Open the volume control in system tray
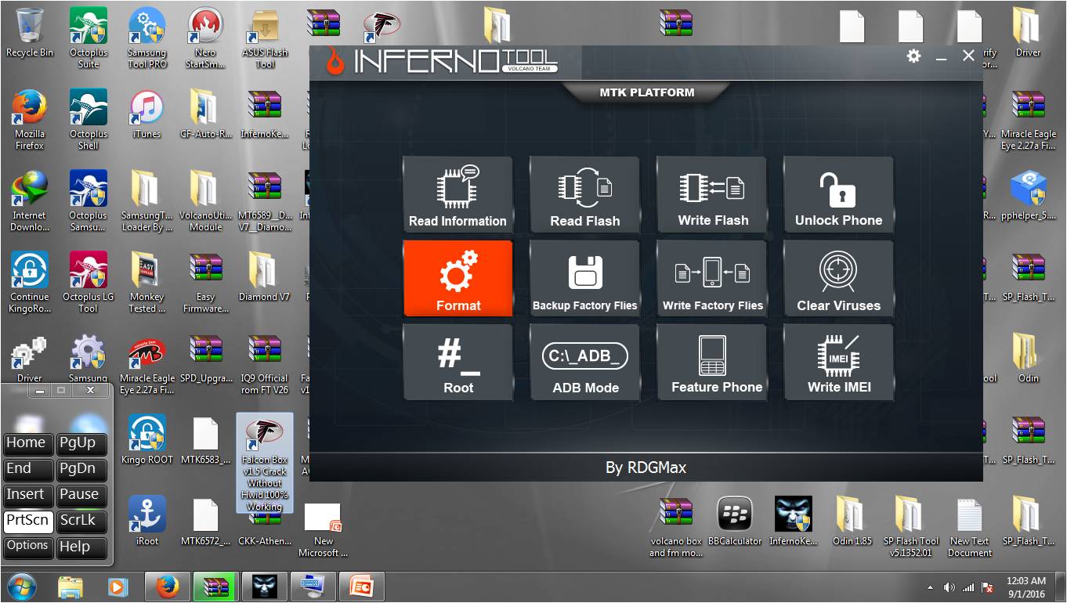The width and height of the screenshot is (1067, 603). click(949, 587)
